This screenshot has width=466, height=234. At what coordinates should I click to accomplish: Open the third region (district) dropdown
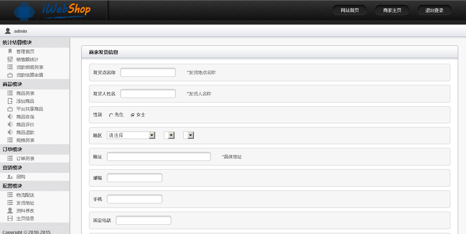188,135
